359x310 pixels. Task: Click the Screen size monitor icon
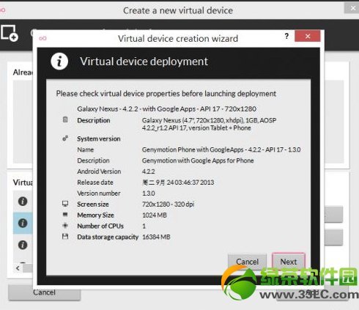tap(65, 204)
